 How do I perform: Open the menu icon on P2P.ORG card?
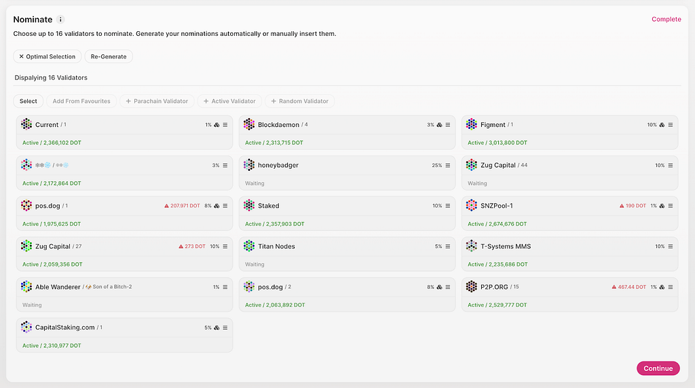[670, 287]
